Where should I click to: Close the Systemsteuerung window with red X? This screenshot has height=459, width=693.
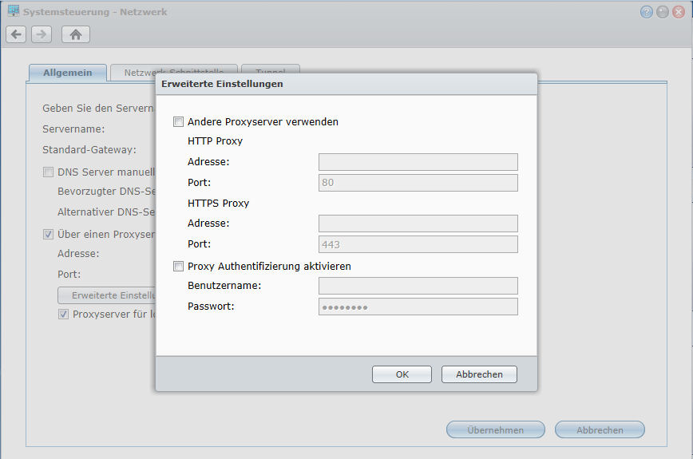pos(679,12)
